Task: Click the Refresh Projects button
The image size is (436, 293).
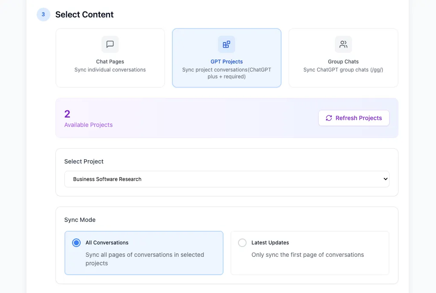Action: pyautogui.click(x=354, y=118)
